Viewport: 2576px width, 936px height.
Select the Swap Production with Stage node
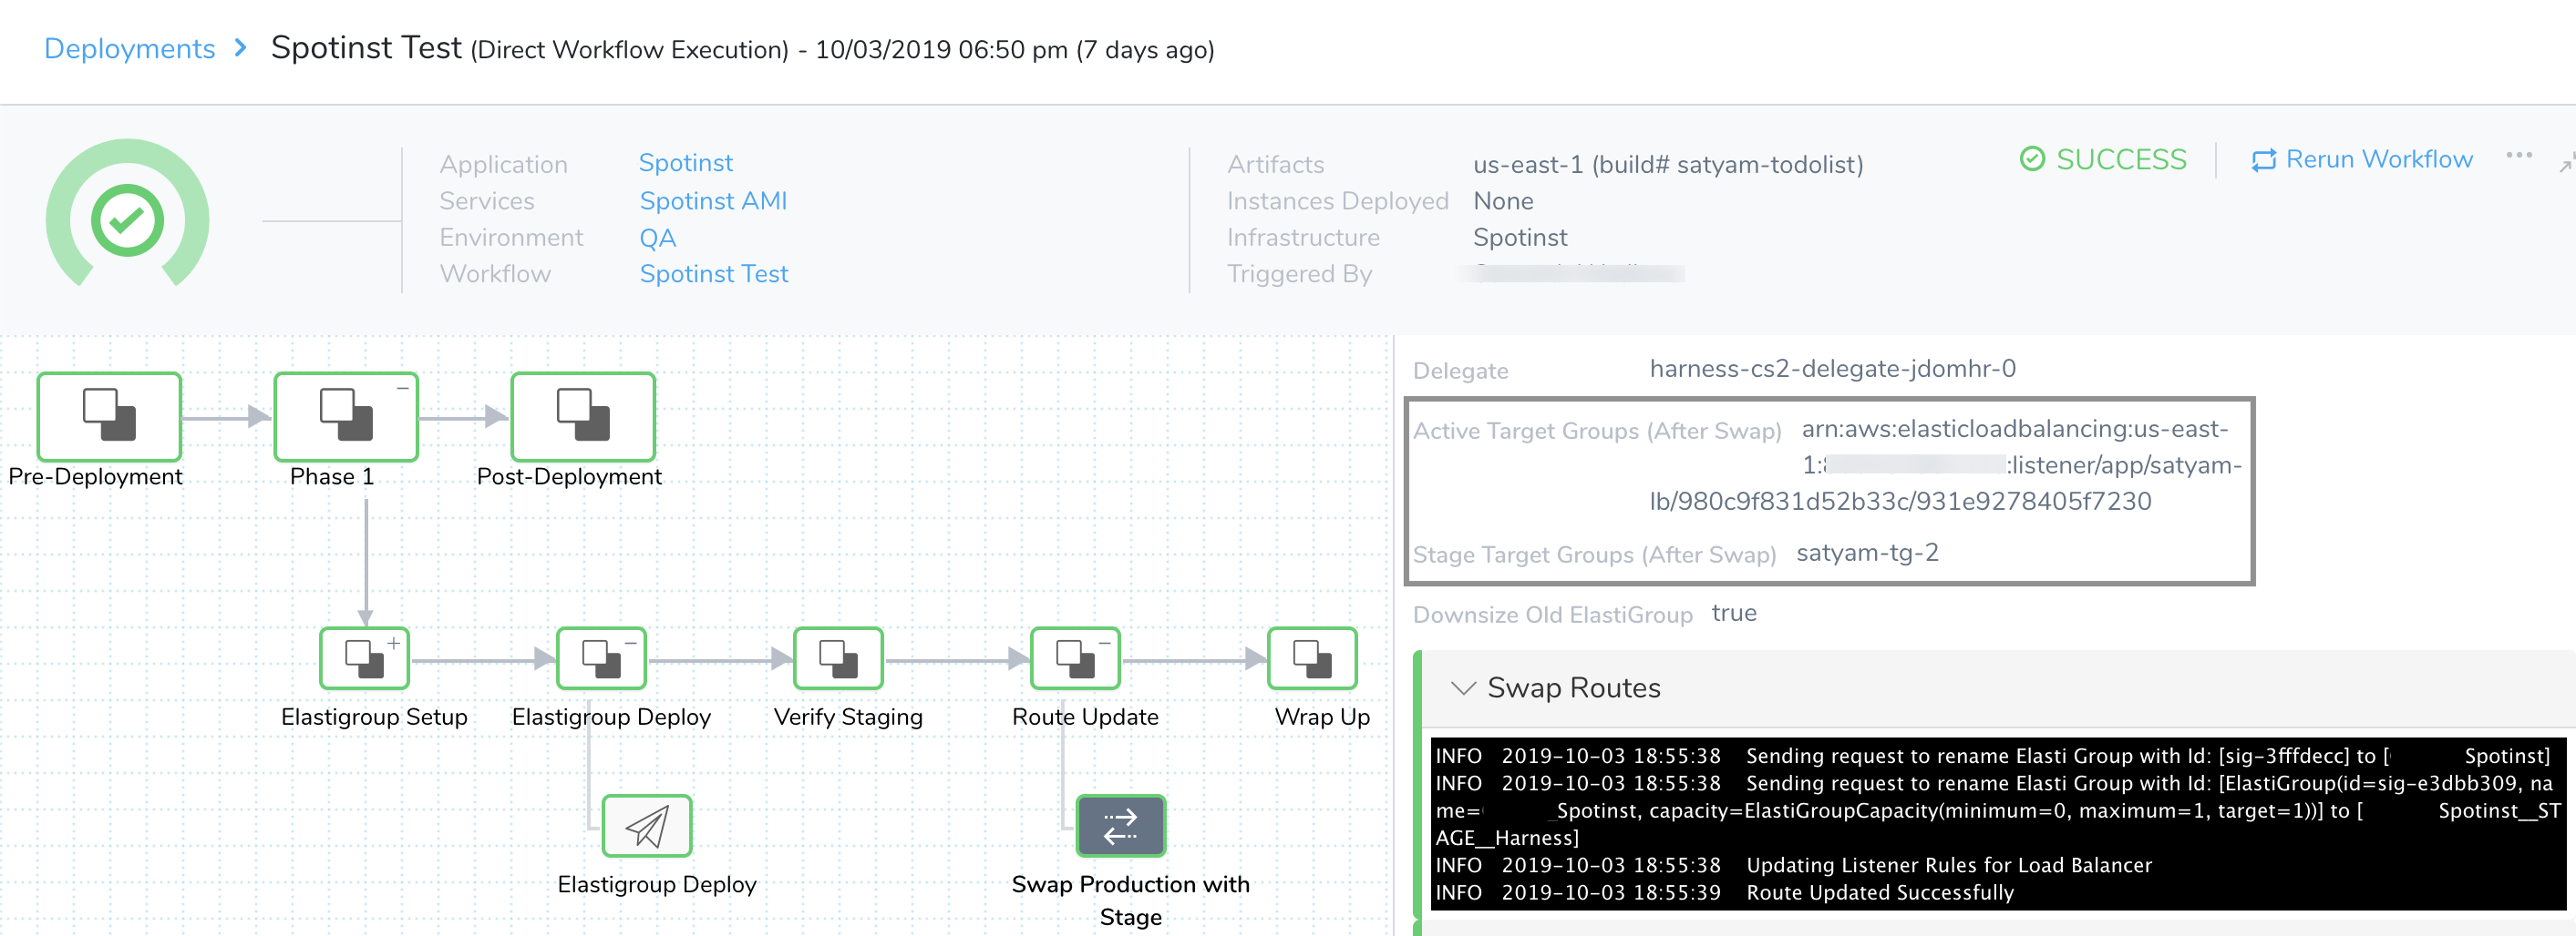click(x=1121, y=826)
